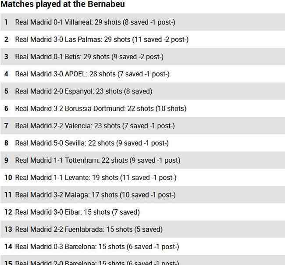Click the Real Madrid 5-0 Sevilla match
Viewport: 285px width, 265px height.
click(x=92, y=143)
